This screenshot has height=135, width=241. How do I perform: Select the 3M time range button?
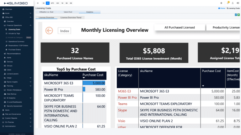coord(67,3)
